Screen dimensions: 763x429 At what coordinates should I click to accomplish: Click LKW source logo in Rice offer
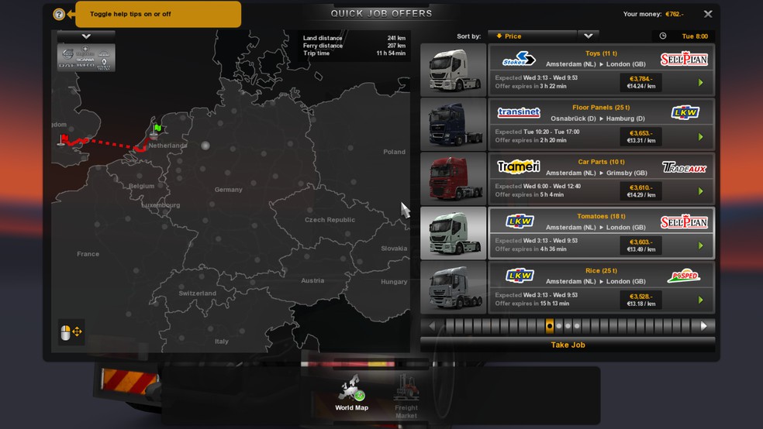point(520,276)
